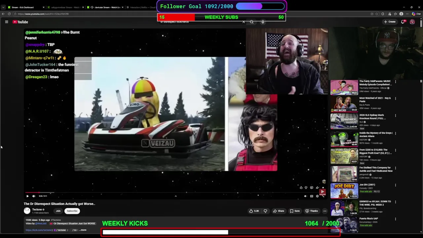Expand the chevron below the video player
Image resolution: width=423 pixels, height=238 pixels.
click(175, 196)
